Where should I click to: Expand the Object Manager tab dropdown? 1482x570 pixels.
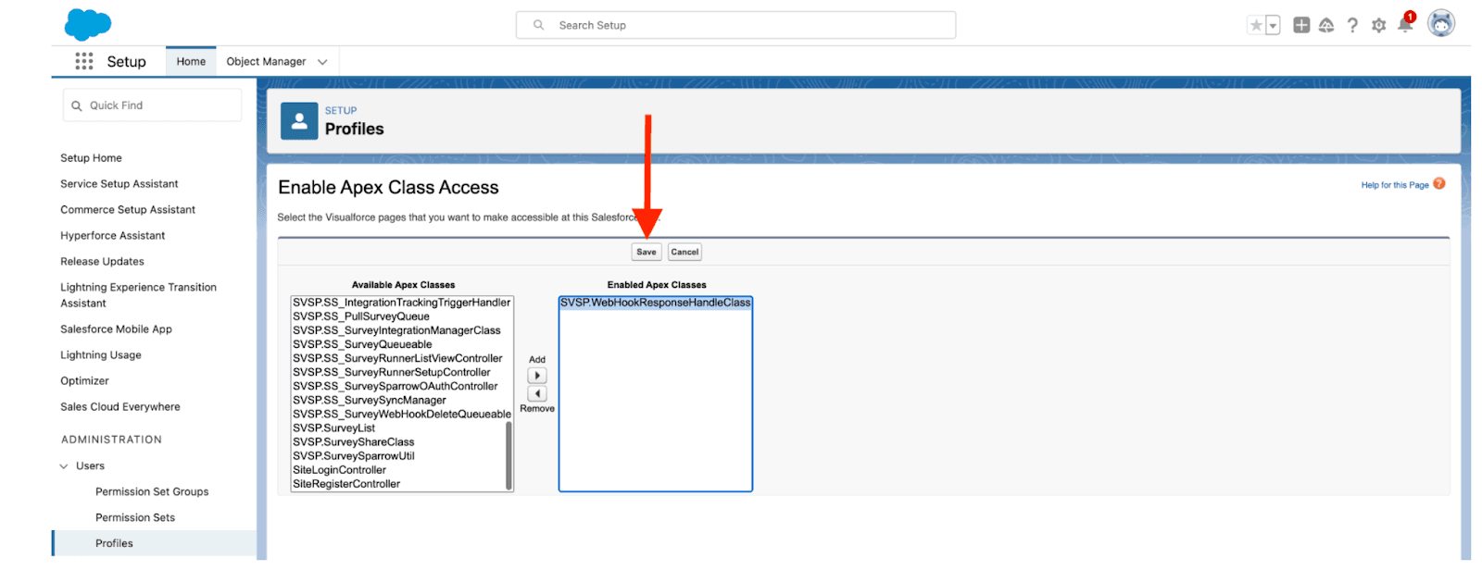click(x=322, y=62)
